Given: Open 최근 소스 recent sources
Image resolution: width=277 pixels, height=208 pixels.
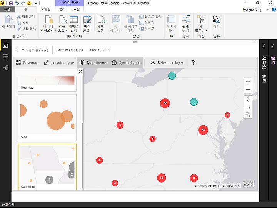Looking at the screenshot, I should (x=62, y=23).
